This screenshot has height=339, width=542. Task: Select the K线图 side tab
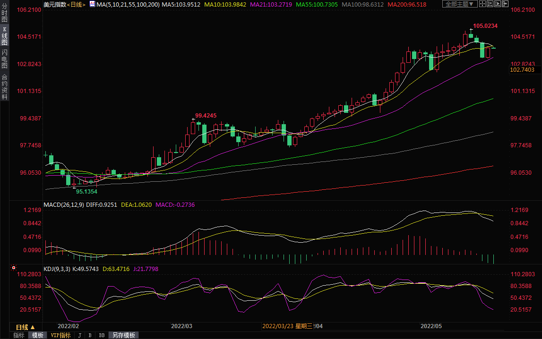click(x=4, y=36)
